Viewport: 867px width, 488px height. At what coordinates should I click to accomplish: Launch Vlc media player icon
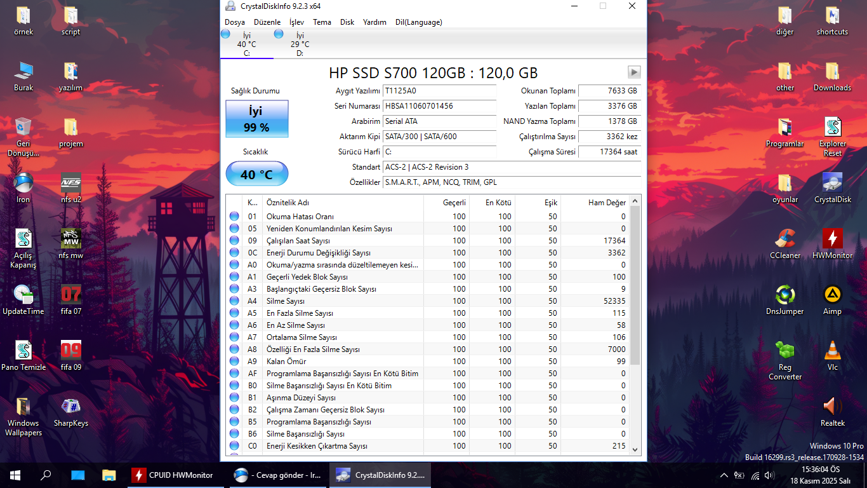[x=832, y=356]
